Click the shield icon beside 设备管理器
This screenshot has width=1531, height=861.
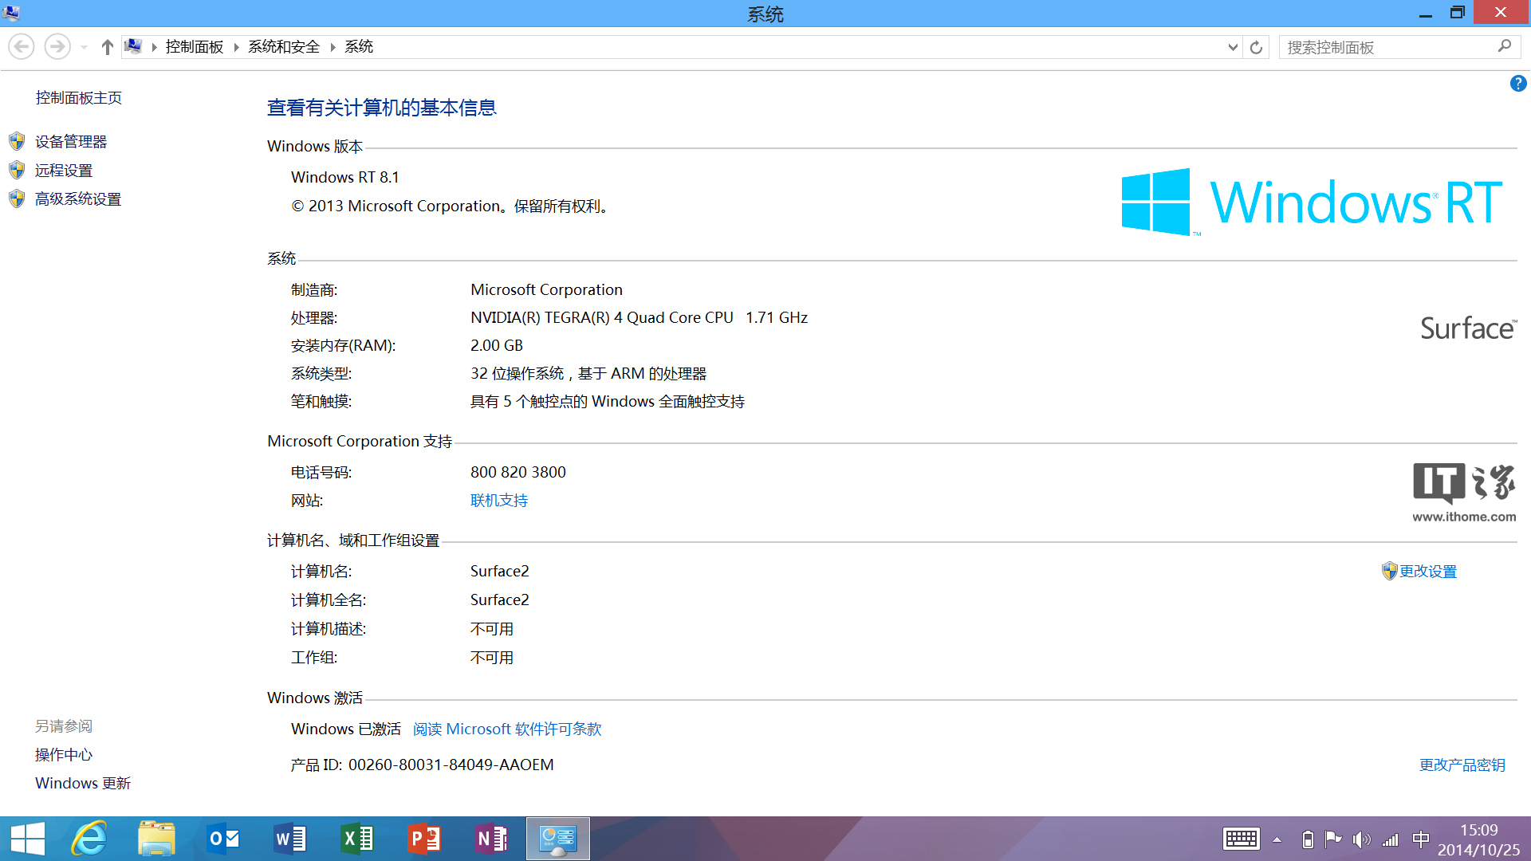pyautogui.click(x=17, y=142)
